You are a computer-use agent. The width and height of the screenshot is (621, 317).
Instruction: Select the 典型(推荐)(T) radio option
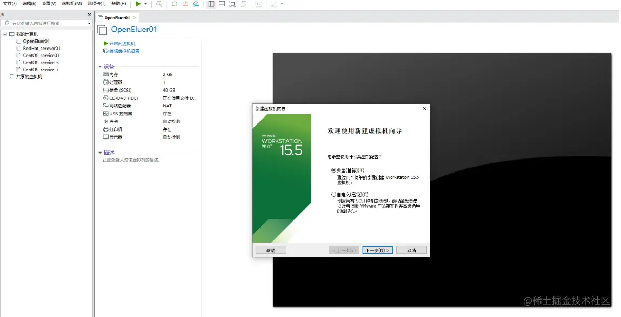tap(333, 170)
